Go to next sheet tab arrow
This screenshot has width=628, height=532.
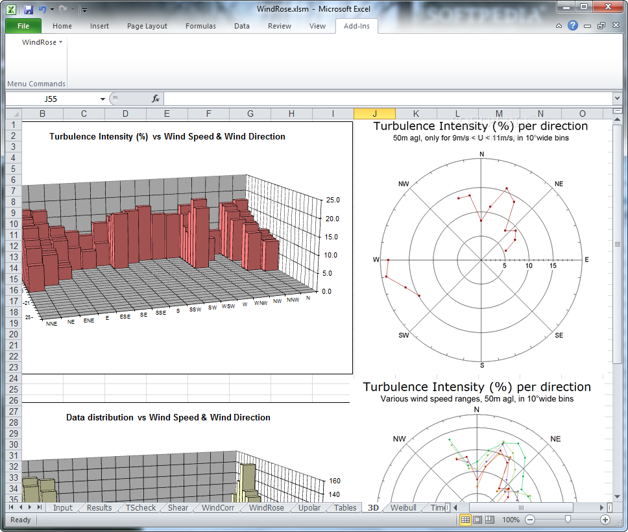(30, 507)
